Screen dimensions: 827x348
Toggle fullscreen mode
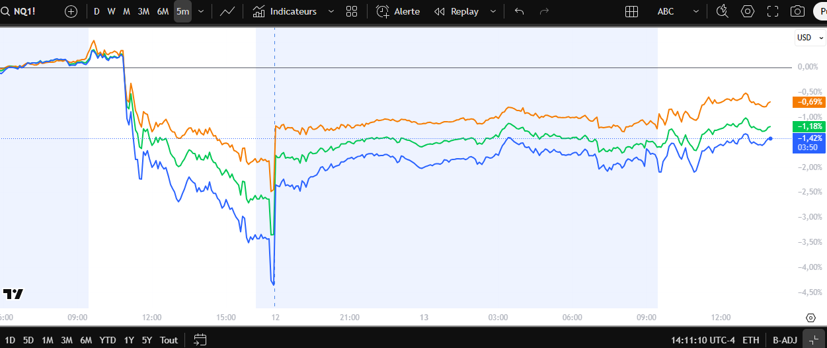click(x=773, y=11)
